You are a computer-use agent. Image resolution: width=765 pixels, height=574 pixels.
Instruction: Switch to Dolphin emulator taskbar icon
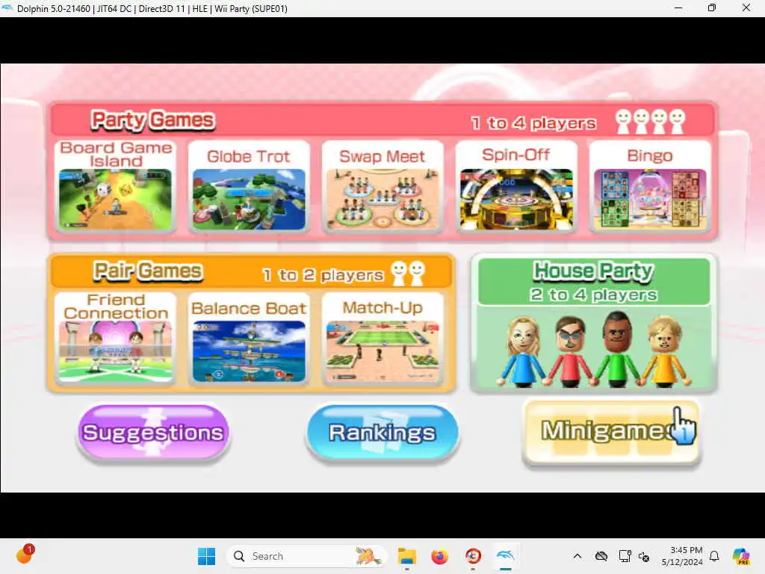click(506, 556)
